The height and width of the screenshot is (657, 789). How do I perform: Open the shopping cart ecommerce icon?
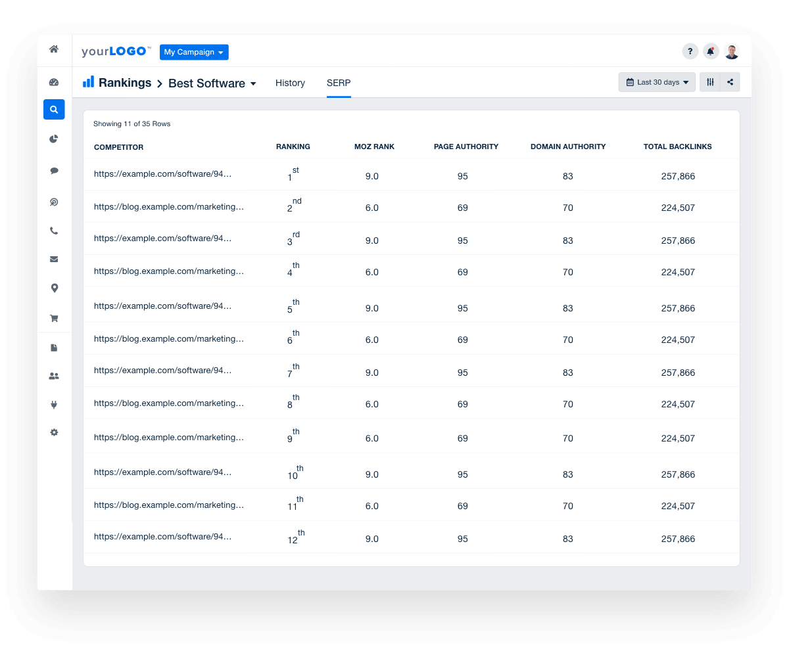tap(54, 318)
